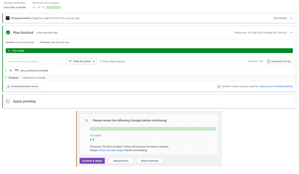Click the light green review changes progress bar
Screen dimensions: 299x174
pos(153,129)
